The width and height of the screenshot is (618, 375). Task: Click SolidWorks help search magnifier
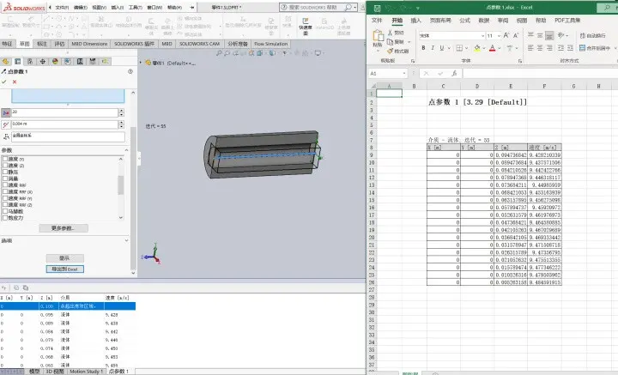coord(348,7)
